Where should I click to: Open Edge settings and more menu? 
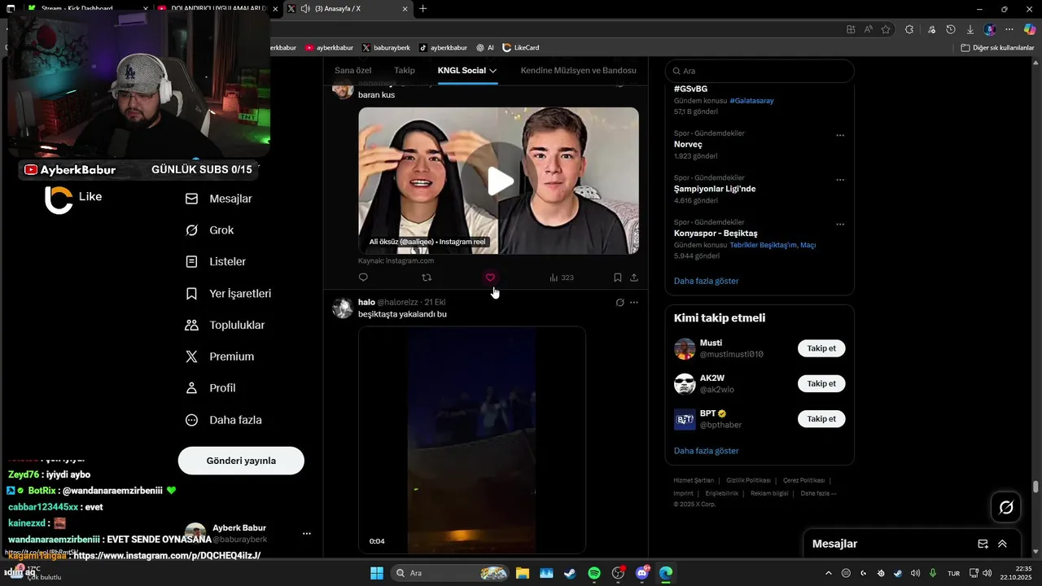(x=1009, y=29)
